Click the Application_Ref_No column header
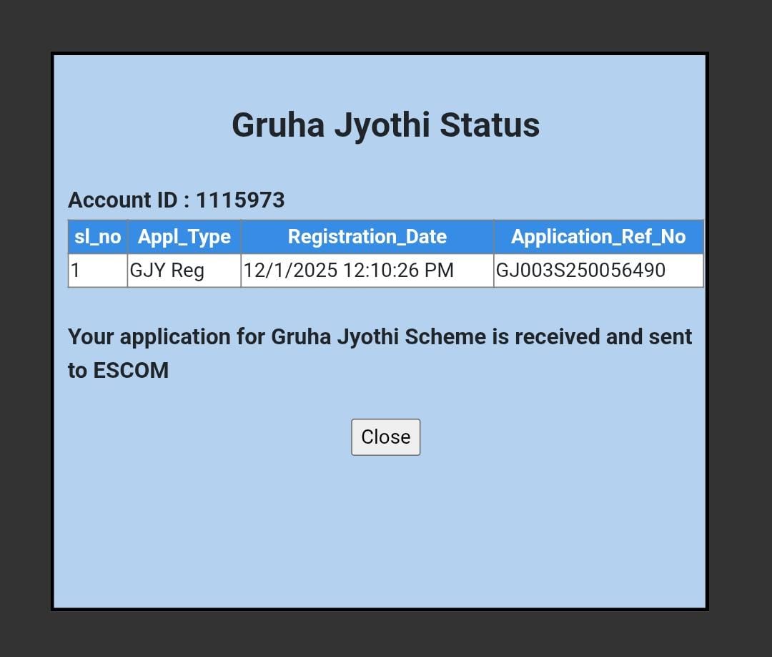The height and width of the screenshot is (657, 772). pos(598,237)
